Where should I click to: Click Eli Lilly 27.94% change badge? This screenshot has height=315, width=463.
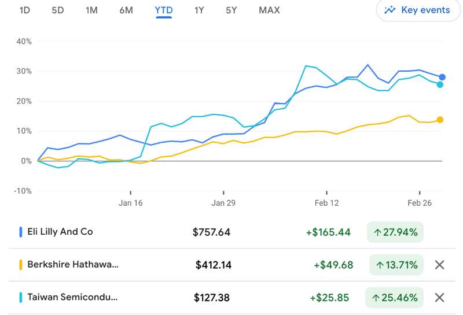[x=395, y=232]
